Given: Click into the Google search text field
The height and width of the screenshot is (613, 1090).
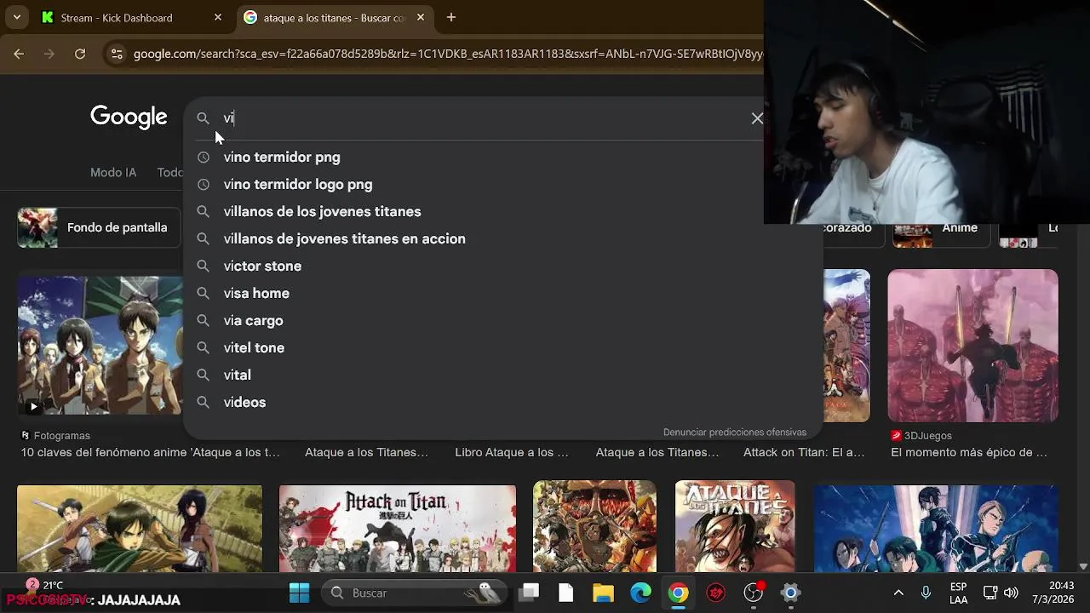Looking at the screenshot, I should [481, 118].
